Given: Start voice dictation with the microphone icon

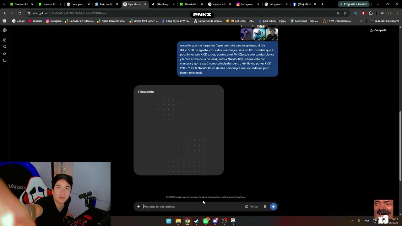Looking at the screenshot, I should (x=265, y=207).
